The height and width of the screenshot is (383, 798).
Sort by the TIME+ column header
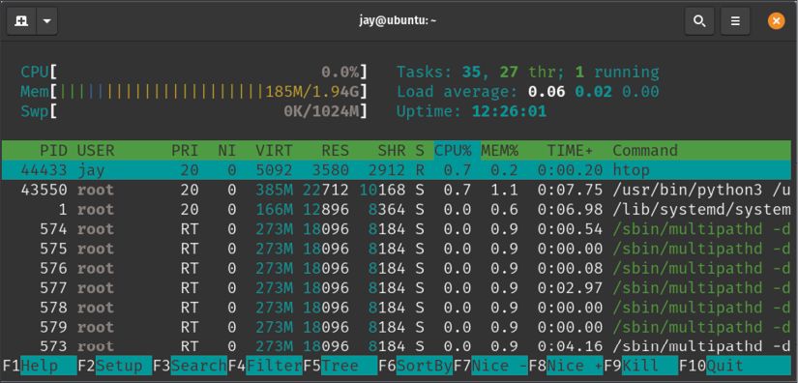(570, 151)
